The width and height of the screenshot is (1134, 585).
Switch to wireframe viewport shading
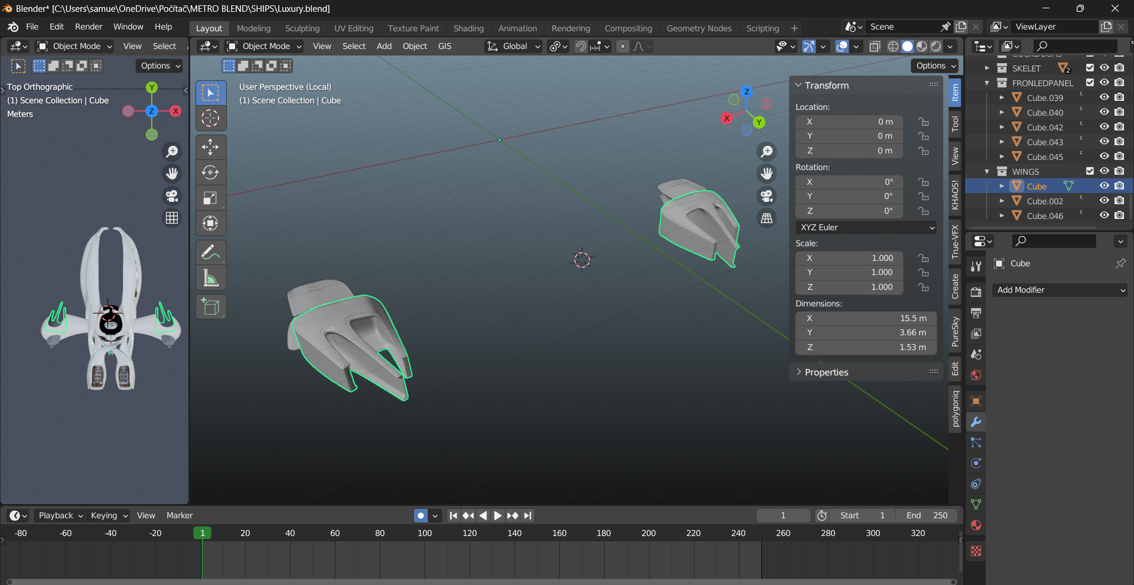coord(893,46)
